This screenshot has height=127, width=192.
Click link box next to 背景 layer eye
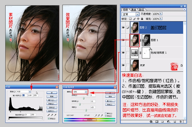point(128,65)
